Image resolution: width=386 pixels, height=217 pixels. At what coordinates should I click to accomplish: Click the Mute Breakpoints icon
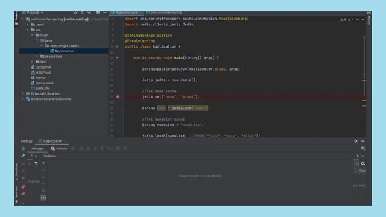click(23, 194)
